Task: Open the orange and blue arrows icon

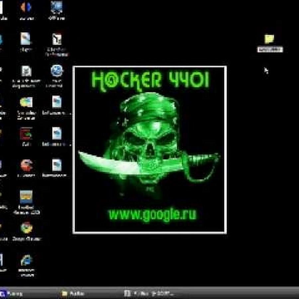Action: click(x=26, y=7)
